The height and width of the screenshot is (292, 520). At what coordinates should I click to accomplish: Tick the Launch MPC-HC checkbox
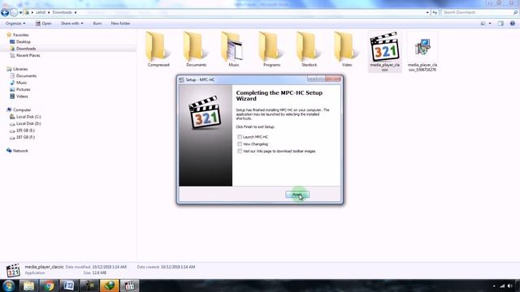[x=240, y=137]
